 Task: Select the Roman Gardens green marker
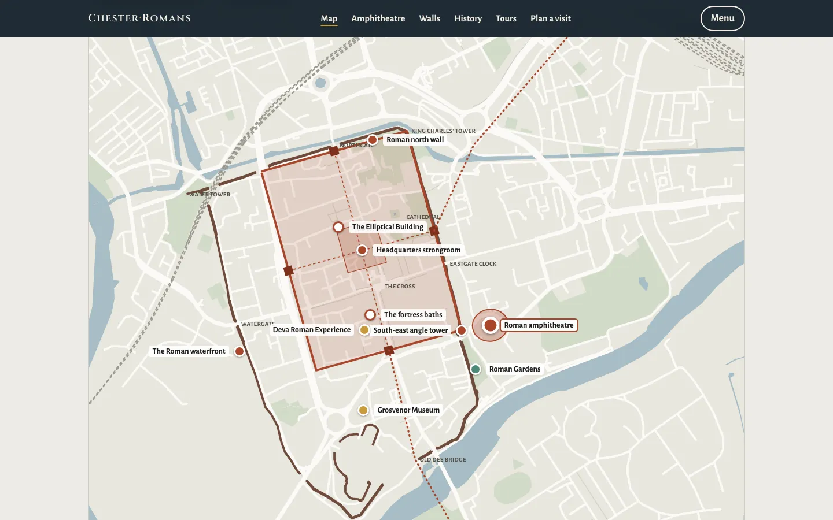click(x=476, y=369)
